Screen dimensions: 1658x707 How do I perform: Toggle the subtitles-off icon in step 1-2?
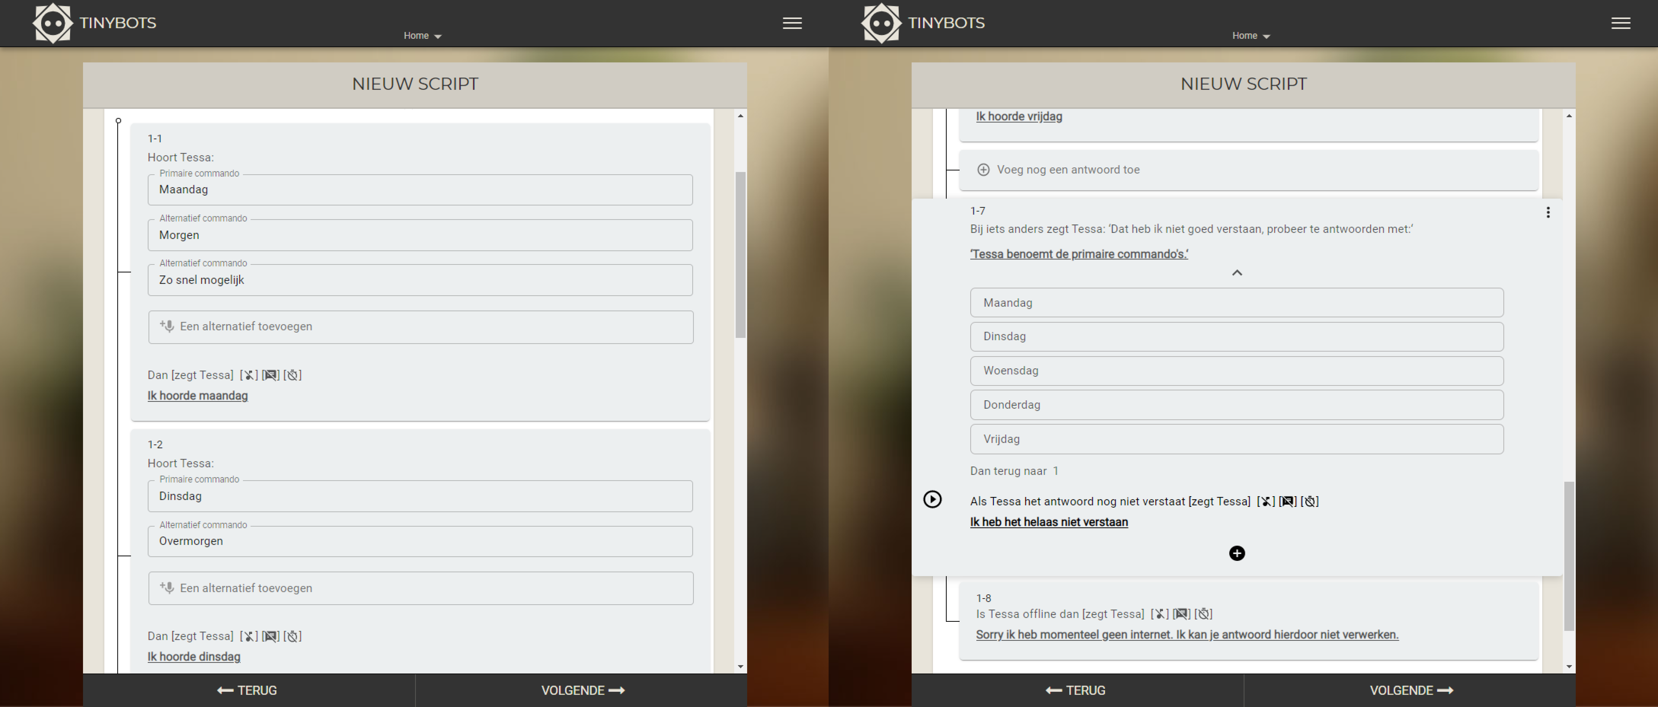pos(270,636)
